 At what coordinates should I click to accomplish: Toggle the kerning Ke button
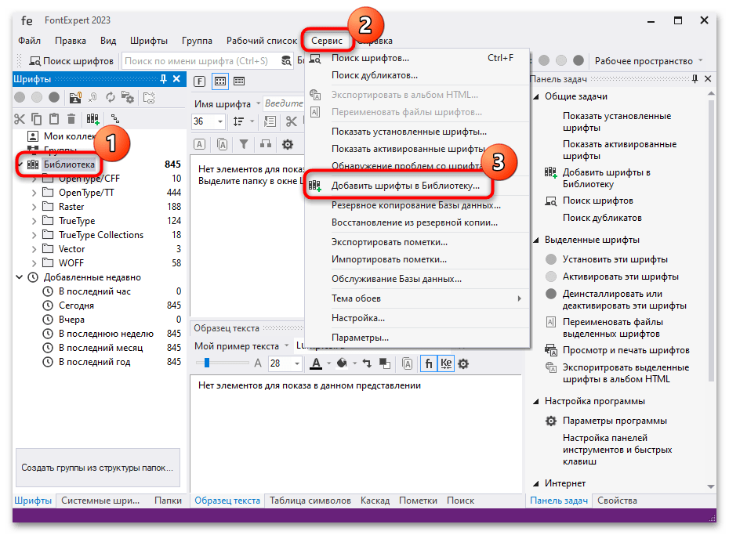[446, 363]
